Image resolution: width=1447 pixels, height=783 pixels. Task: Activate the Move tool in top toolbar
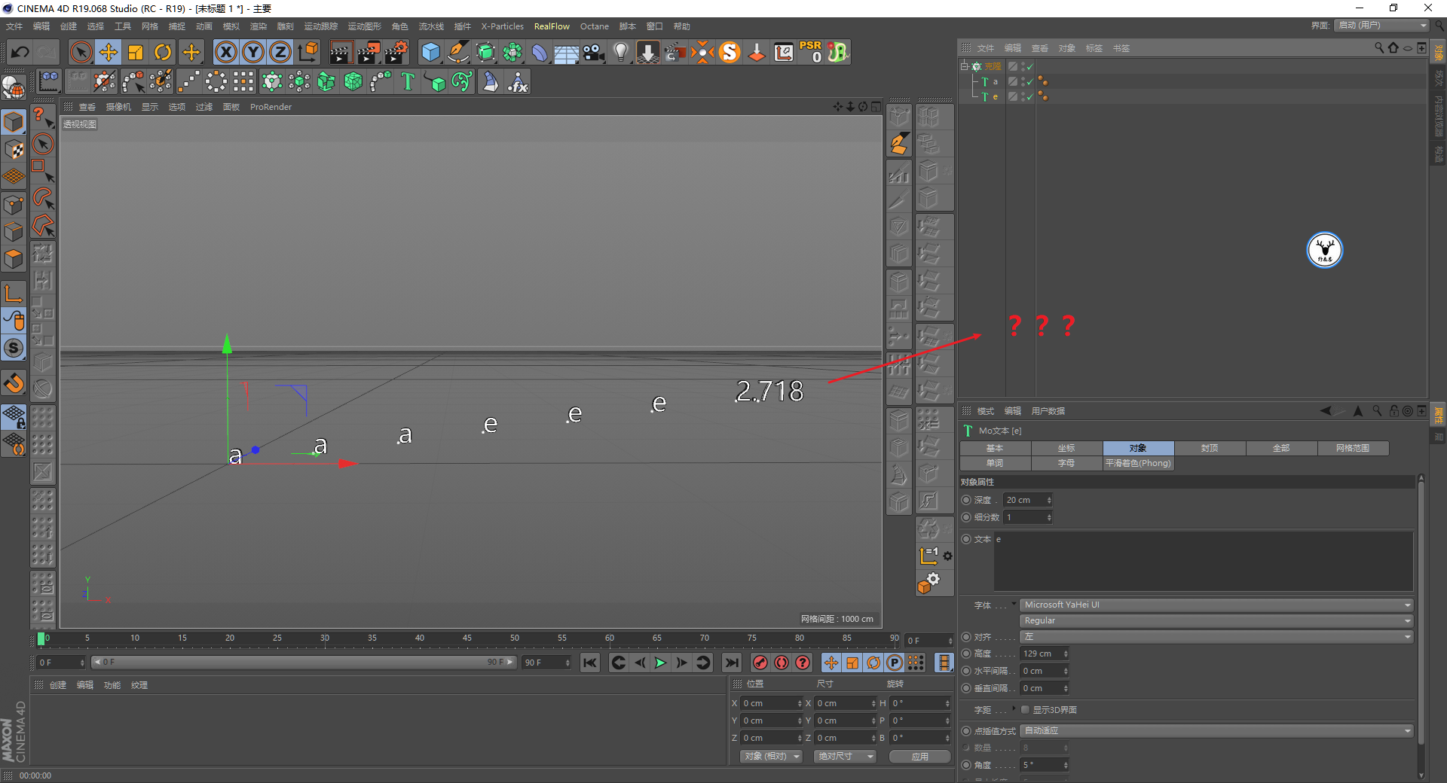pos(109,52)
